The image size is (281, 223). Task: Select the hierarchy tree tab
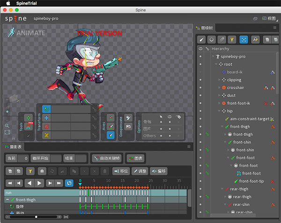coord(205,28)
